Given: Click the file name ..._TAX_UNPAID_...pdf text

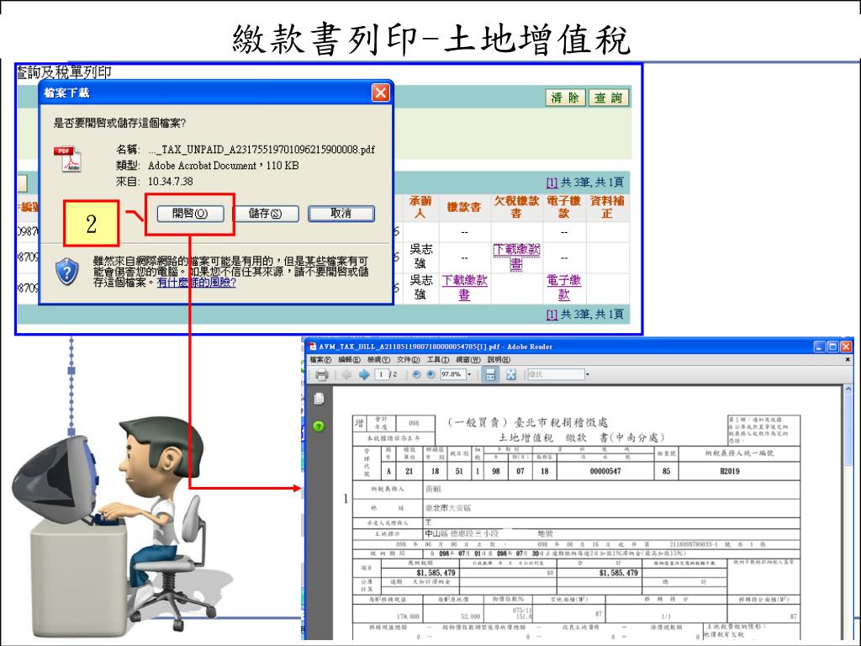Looking at the screenshot, I should [x=262, y=150].
